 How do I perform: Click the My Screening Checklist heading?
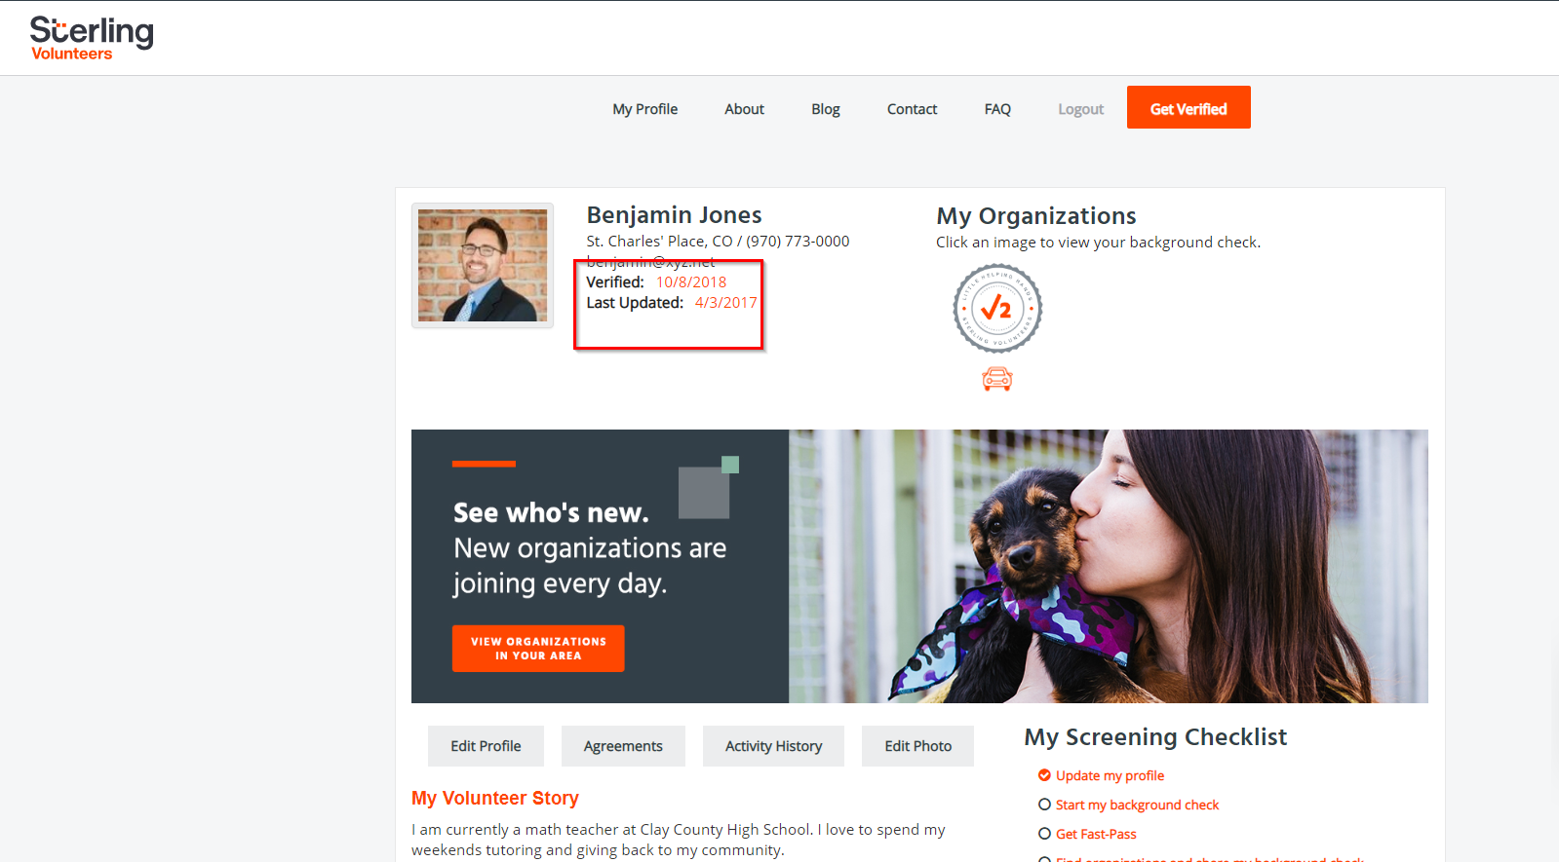[1155, 737]
